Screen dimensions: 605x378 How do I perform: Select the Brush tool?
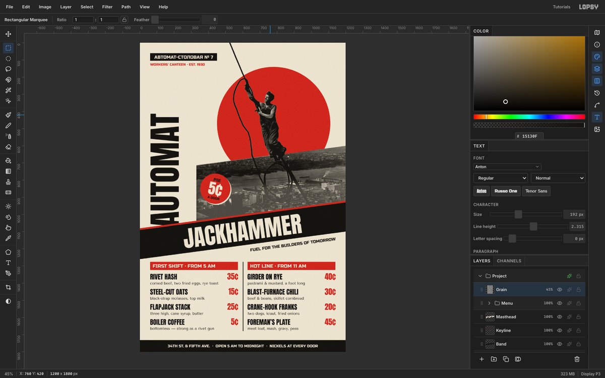click(8, 115)
